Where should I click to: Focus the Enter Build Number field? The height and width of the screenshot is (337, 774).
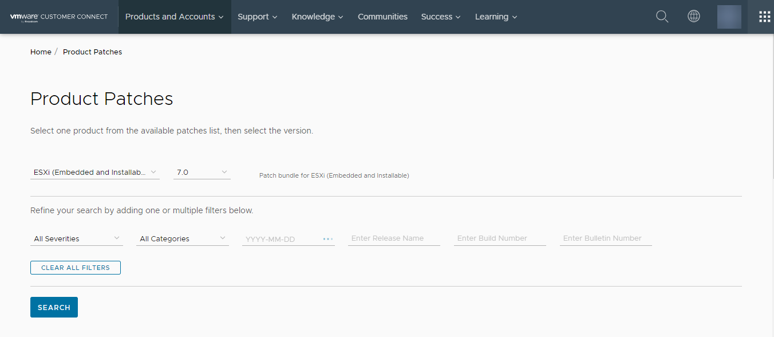pos(500,238)
